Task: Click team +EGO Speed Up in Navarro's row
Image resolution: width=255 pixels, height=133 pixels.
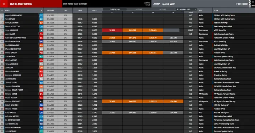Action: tap(220, 30)
